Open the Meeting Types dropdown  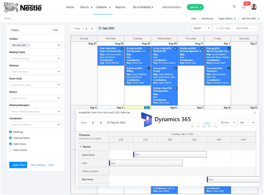pyautogui.click(x=35, y=58)
